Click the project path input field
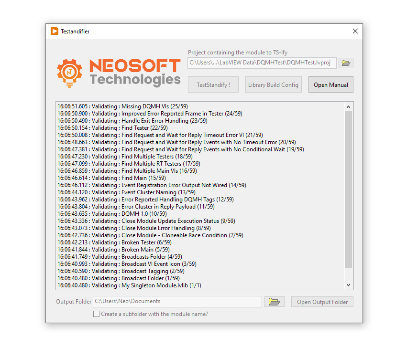 pos(262,63)
